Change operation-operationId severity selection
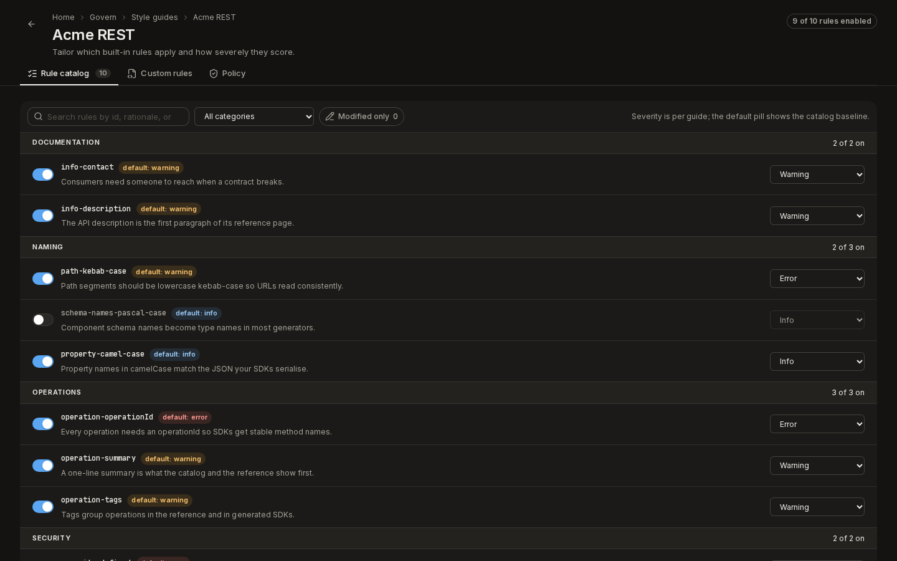Image resolution: width=897 pixels, height=561 pixels. click(x=817, y=424)
